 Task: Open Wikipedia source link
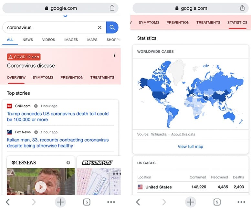click(159, 134)
